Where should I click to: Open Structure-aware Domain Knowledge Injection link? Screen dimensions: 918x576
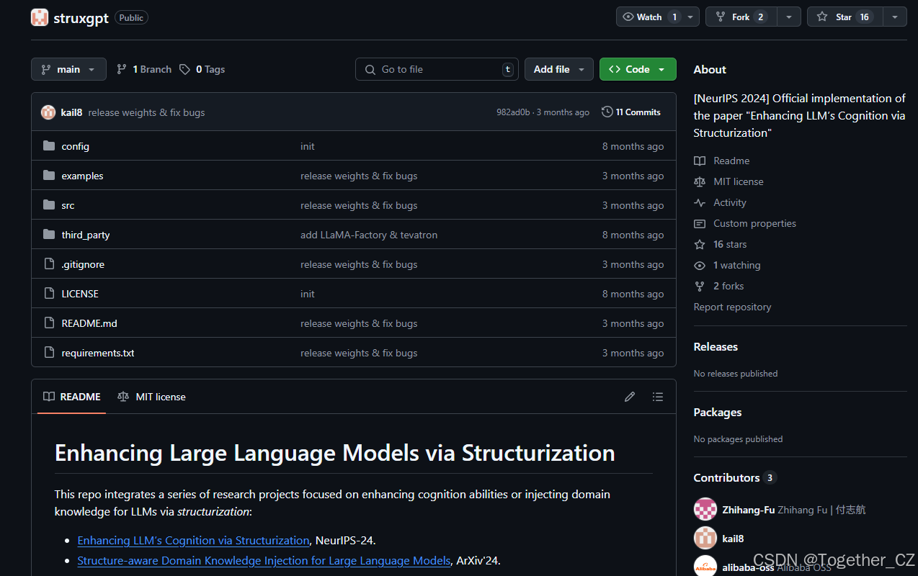click(x=264, y=560)
